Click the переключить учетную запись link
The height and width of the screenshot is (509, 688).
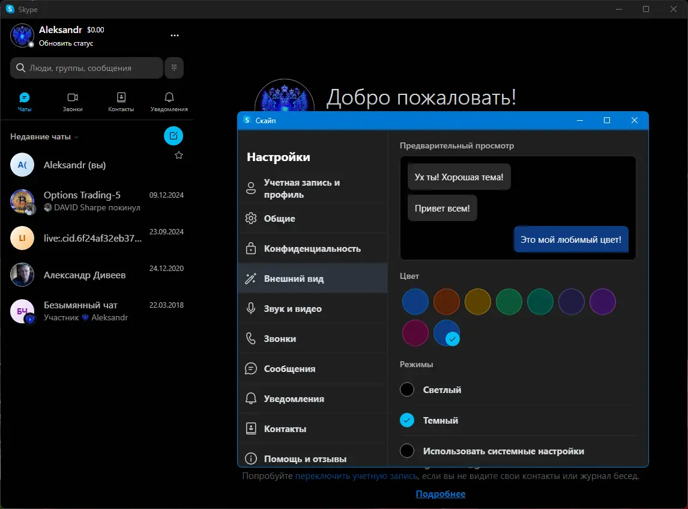356,476
